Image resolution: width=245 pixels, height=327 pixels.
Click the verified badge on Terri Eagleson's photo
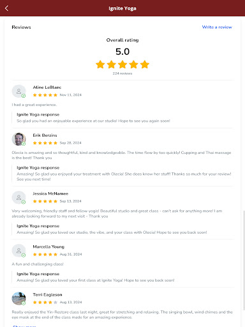(24, 303)
